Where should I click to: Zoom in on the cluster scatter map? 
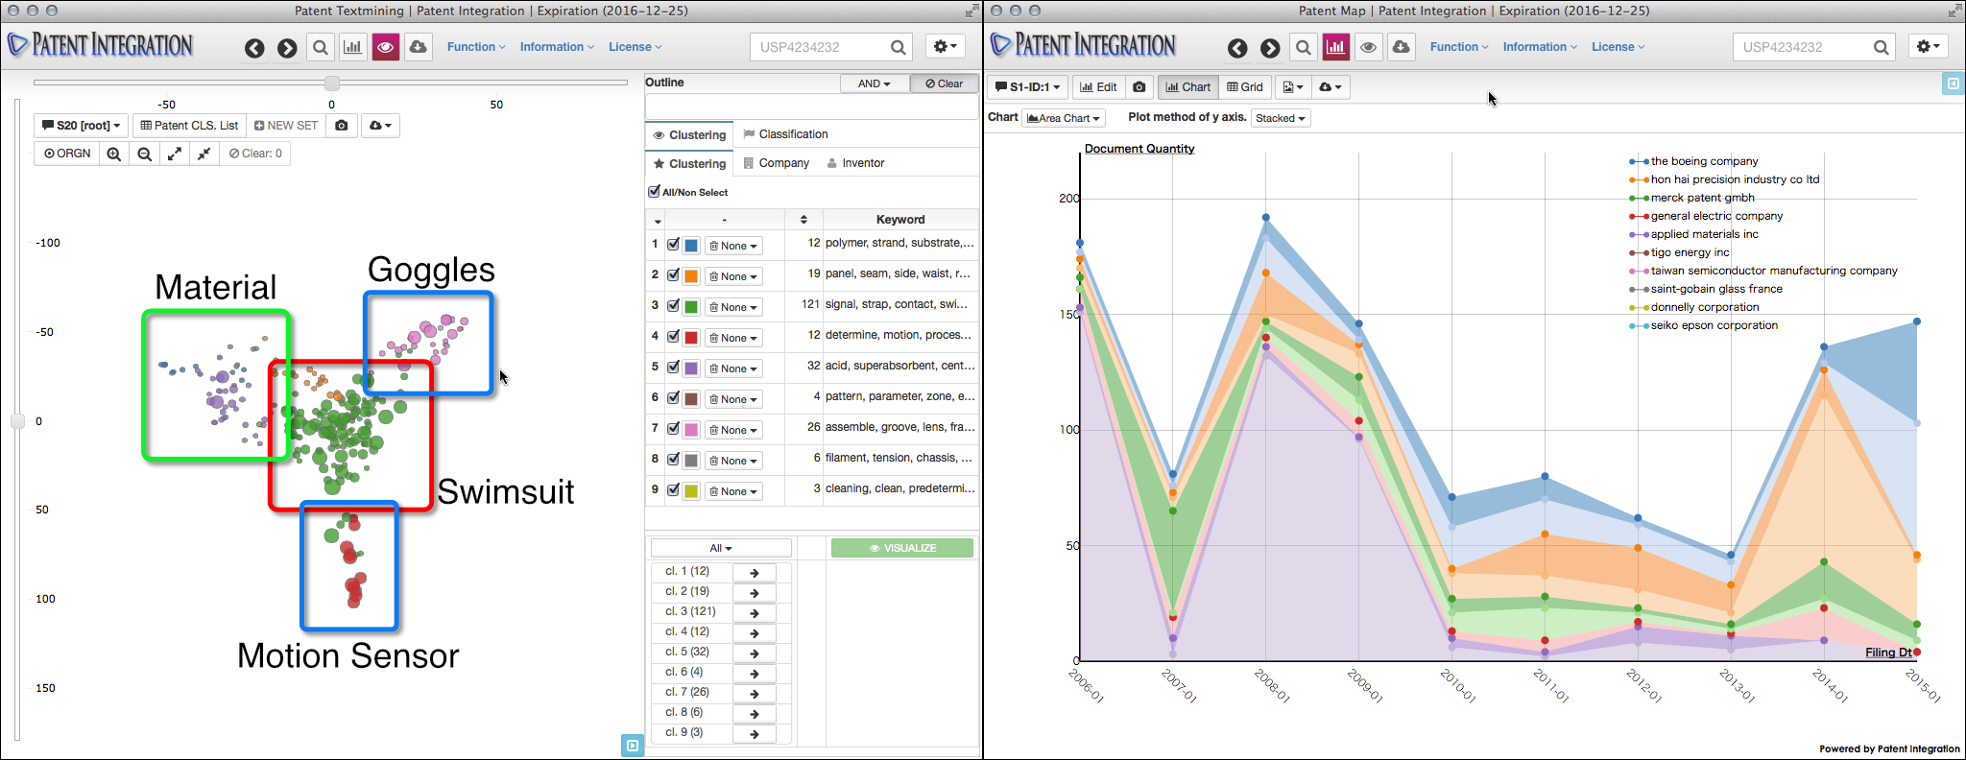[114, 154]
